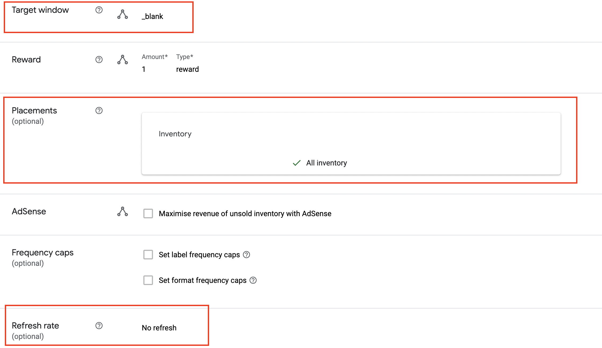The image size is (602, 348).
Task: Click the help icon beside Target window
Action: (99, 10)
